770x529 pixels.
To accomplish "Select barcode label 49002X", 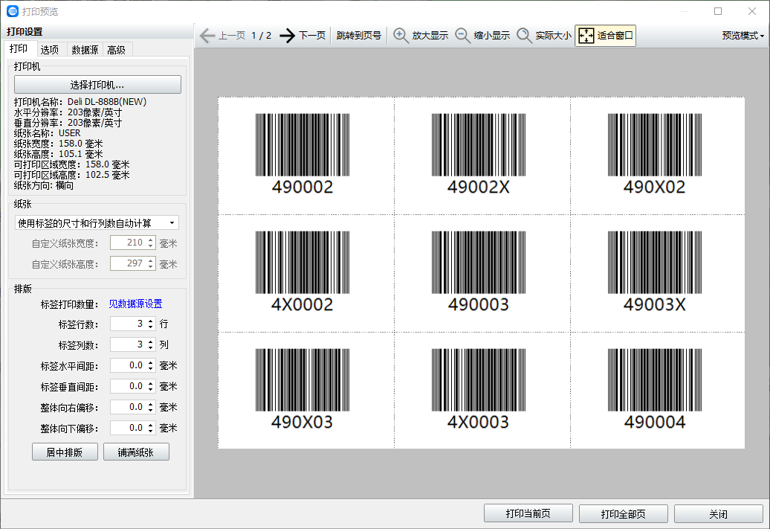I will (x=479, y=154).
